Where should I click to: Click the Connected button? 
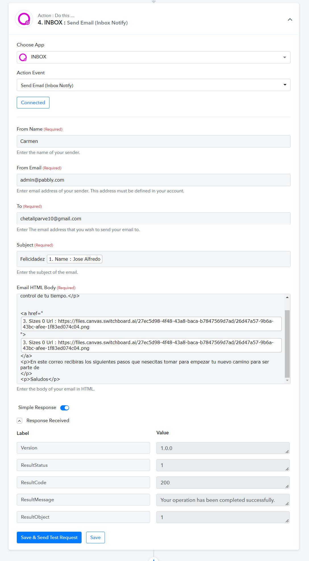(x=33, y=103)
